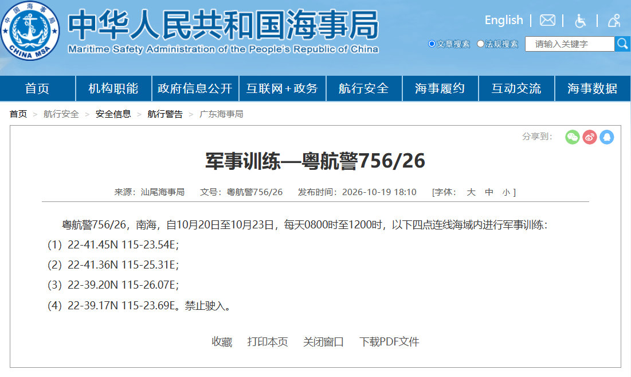Click 下载PDF文件 link
This screenshot has height=377, width=631.
(389, 342)
